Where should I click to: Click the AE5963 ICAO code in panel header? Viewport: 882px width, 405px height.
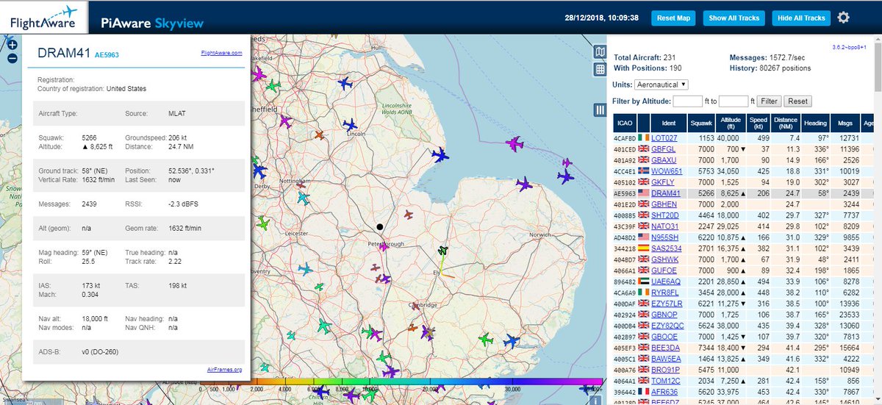(107, 54)
